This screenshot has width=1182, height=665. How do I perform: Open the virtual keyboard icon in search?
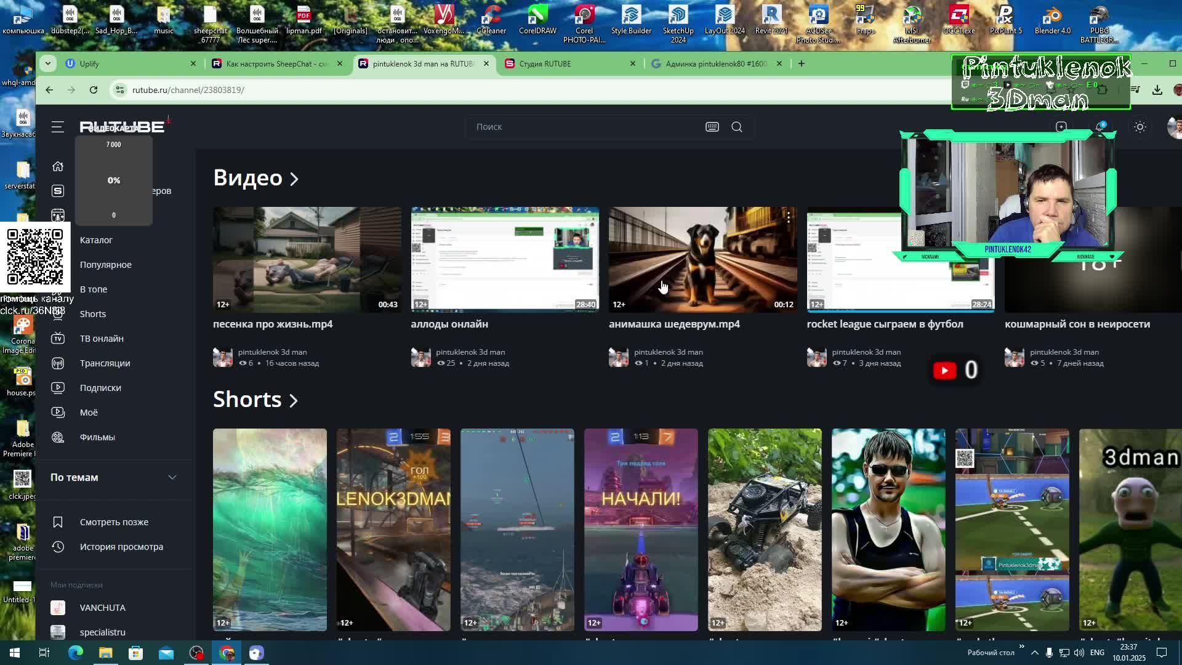pyautogui.click(x=712, y=127)
